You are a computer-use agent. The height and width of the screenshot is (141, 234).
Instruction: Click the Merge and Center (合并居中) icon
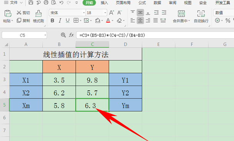point(181,13)
